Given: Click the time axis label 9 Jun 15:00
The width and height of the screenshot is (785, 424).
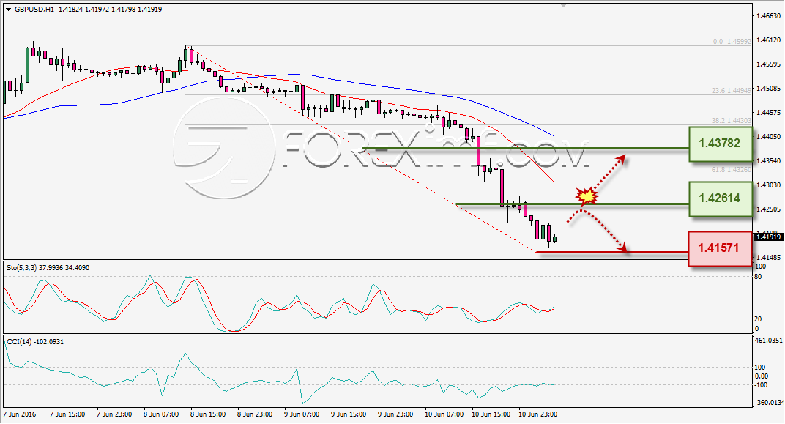Looking at the screenshot, I should tap(349, 414).
